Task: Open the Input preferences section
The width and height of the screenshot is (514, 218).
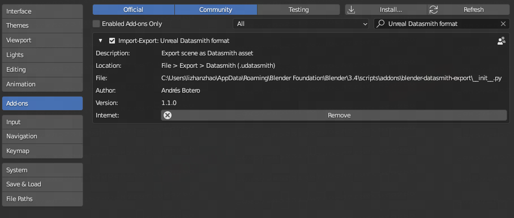Action: [x=42, y=122]
